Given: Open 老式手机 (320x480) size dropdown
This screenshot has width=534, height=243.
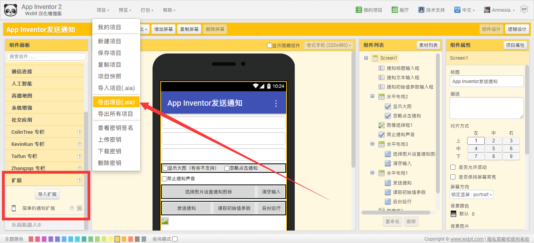Looking at the screenshot, I should 329,45.
